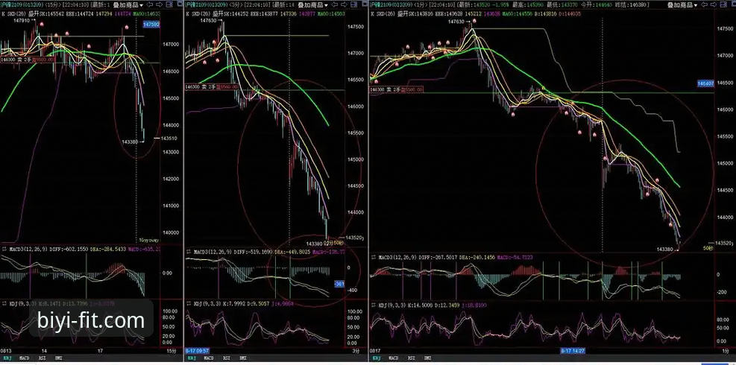Click the left arrow icon in 3-minute chart header
Viewport: 736px width, 365px height.
click(335, 4)
